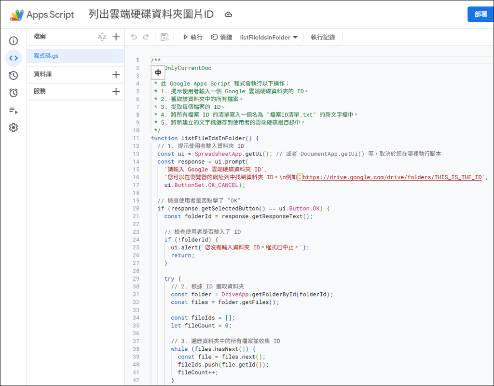This screenshot has width=494, height=386.
Task: Click the ui.alert 您沒有輸入資料夾 line
Action: [240, 248]
